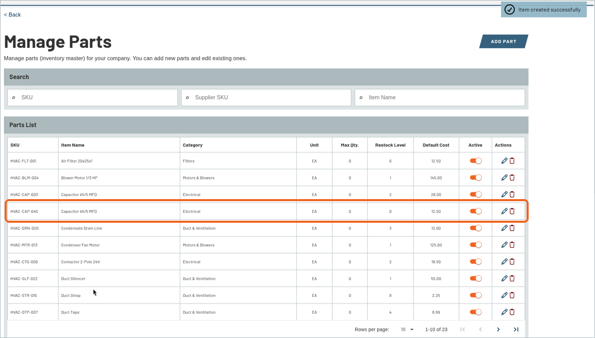Click the SKU column header

[15, 145]
